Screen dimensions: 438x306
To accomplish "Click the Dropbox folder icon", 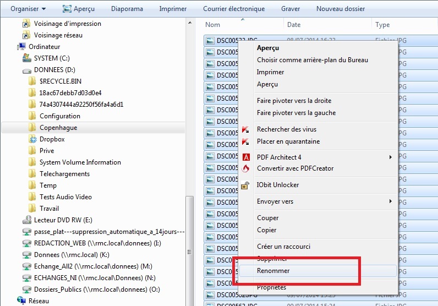I will coord(32,139).
